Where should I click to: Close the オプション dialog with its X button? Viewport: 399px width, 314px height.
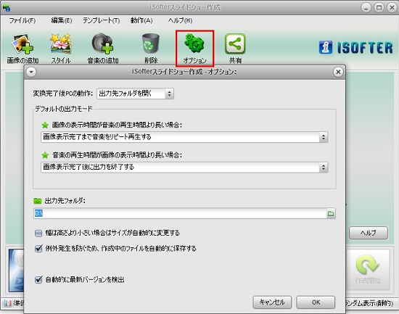coord(338,72)
